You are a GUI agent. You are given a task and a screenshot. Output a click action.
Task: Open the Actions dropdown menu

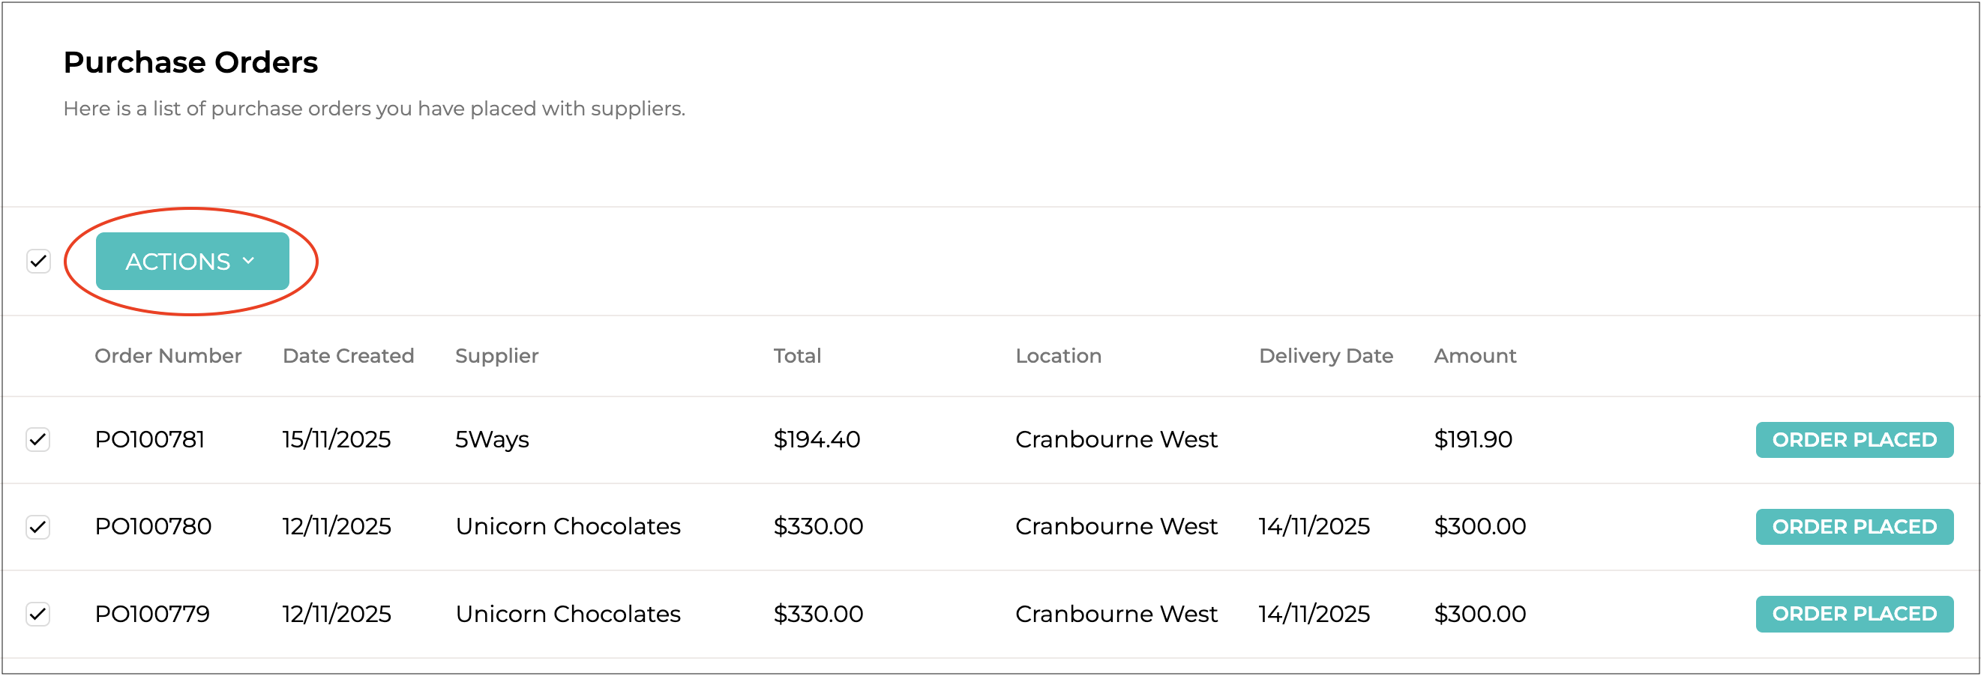point(191,262)
